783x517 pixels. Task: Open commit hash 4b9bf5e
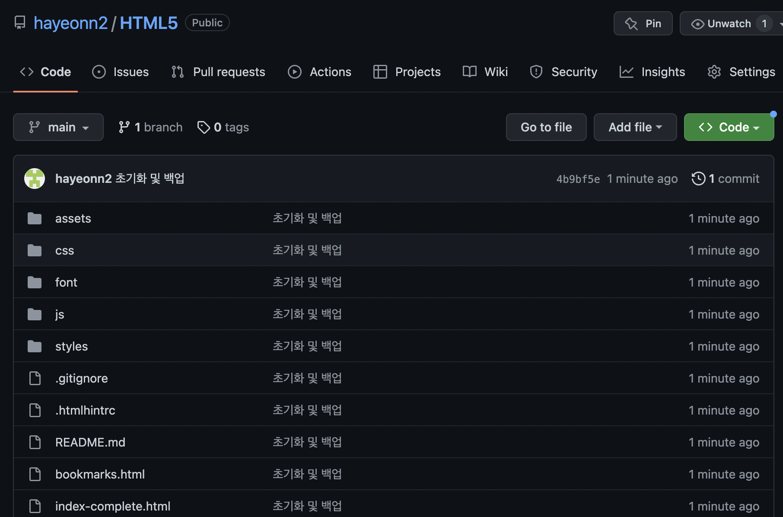pos(578,179)
